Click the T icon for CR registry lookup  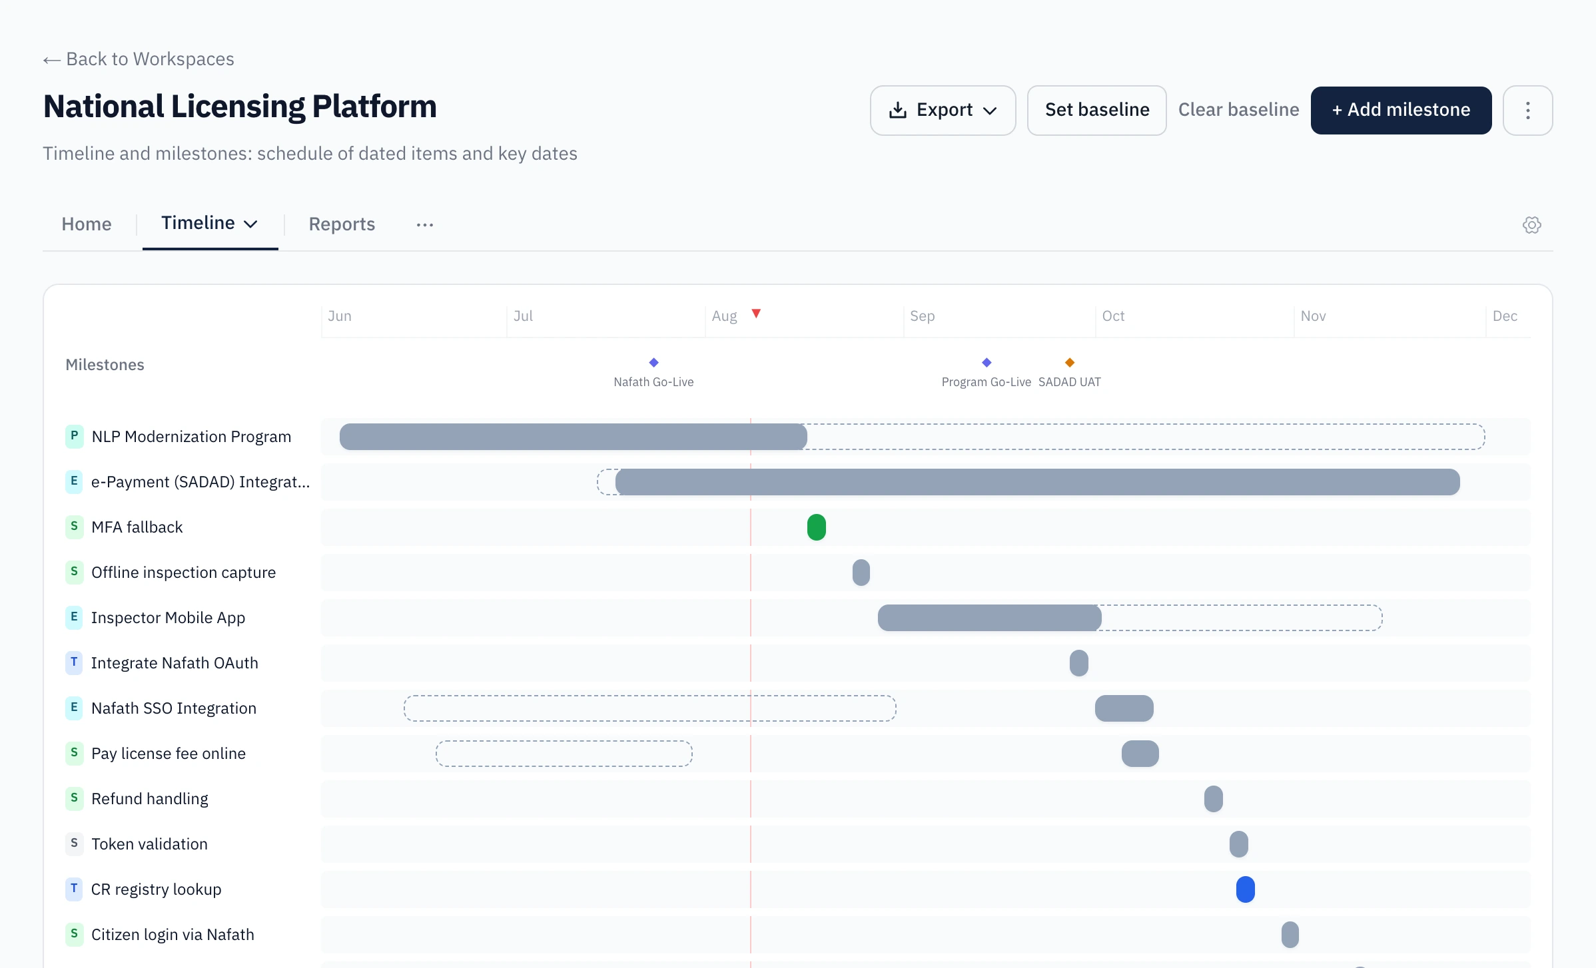pos(74,889)
